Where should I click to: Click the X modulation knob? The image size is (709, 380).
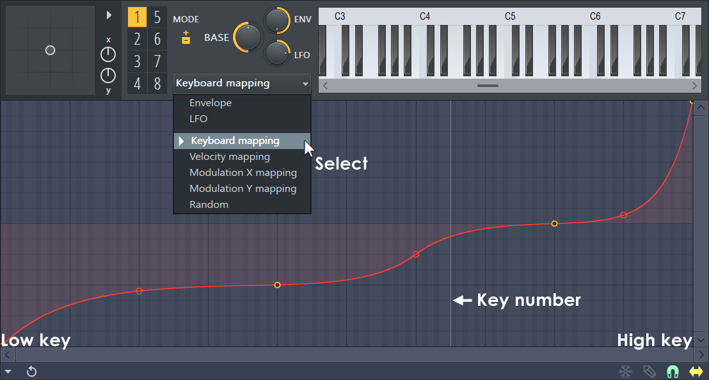(x=108, y=54)
